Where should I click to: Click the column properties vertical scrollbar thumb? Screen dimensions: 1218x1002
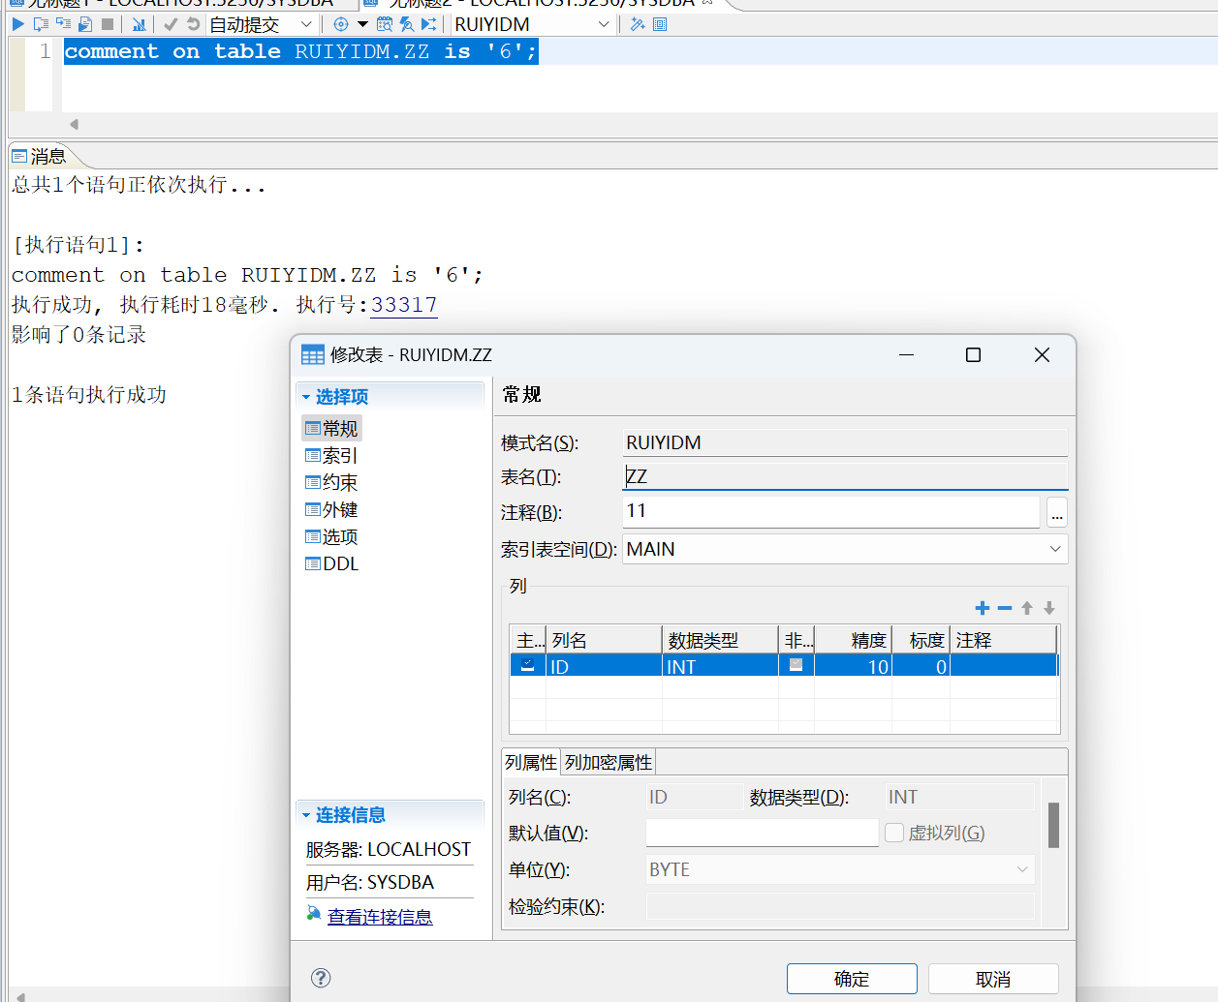pos(1053,825)
